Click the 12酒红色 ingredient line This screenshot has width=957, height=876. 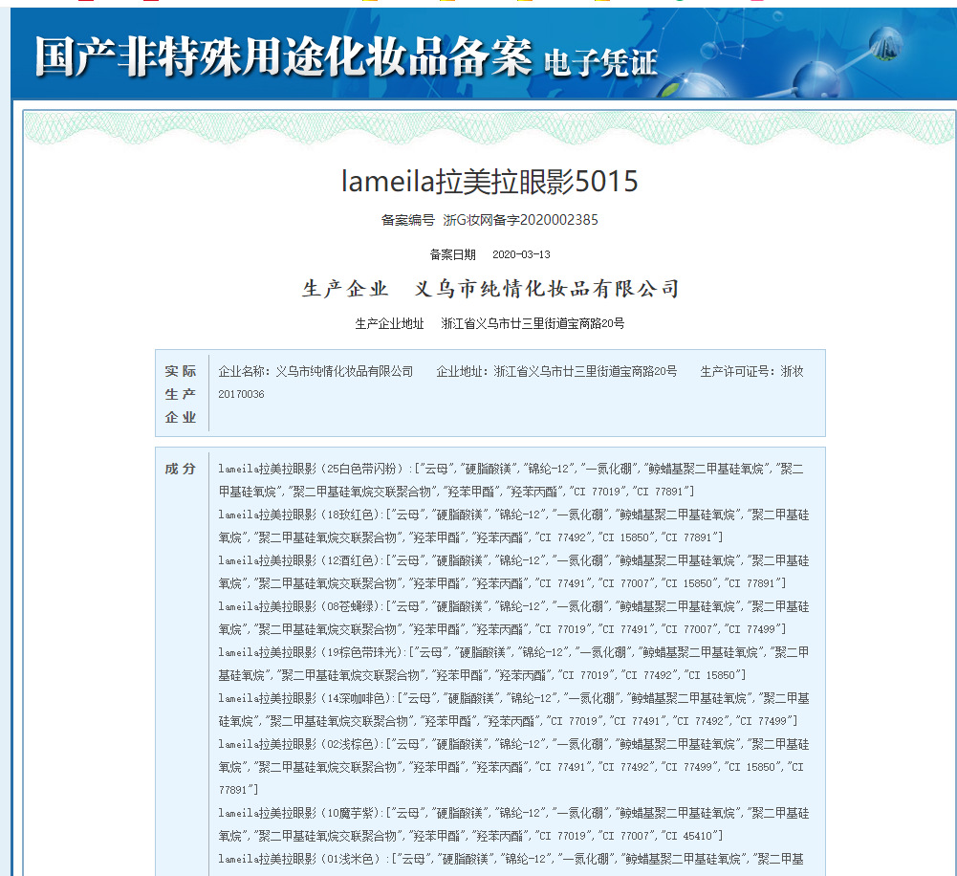(513, 571)
